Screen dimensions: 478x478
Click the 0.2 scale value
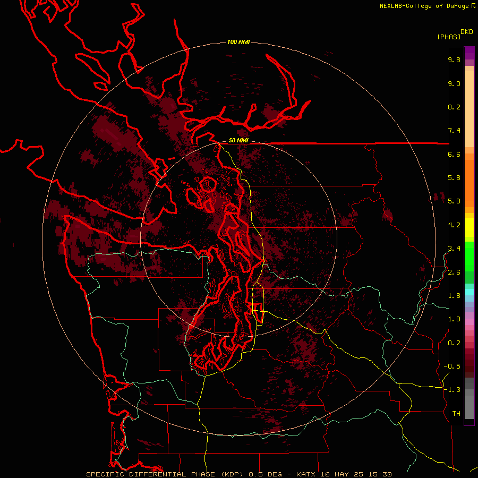point(454,343)
